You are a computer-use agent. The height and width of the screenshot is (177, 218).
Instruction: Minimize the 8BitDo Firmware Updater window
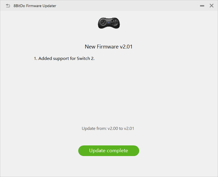[x=202, y=6]
